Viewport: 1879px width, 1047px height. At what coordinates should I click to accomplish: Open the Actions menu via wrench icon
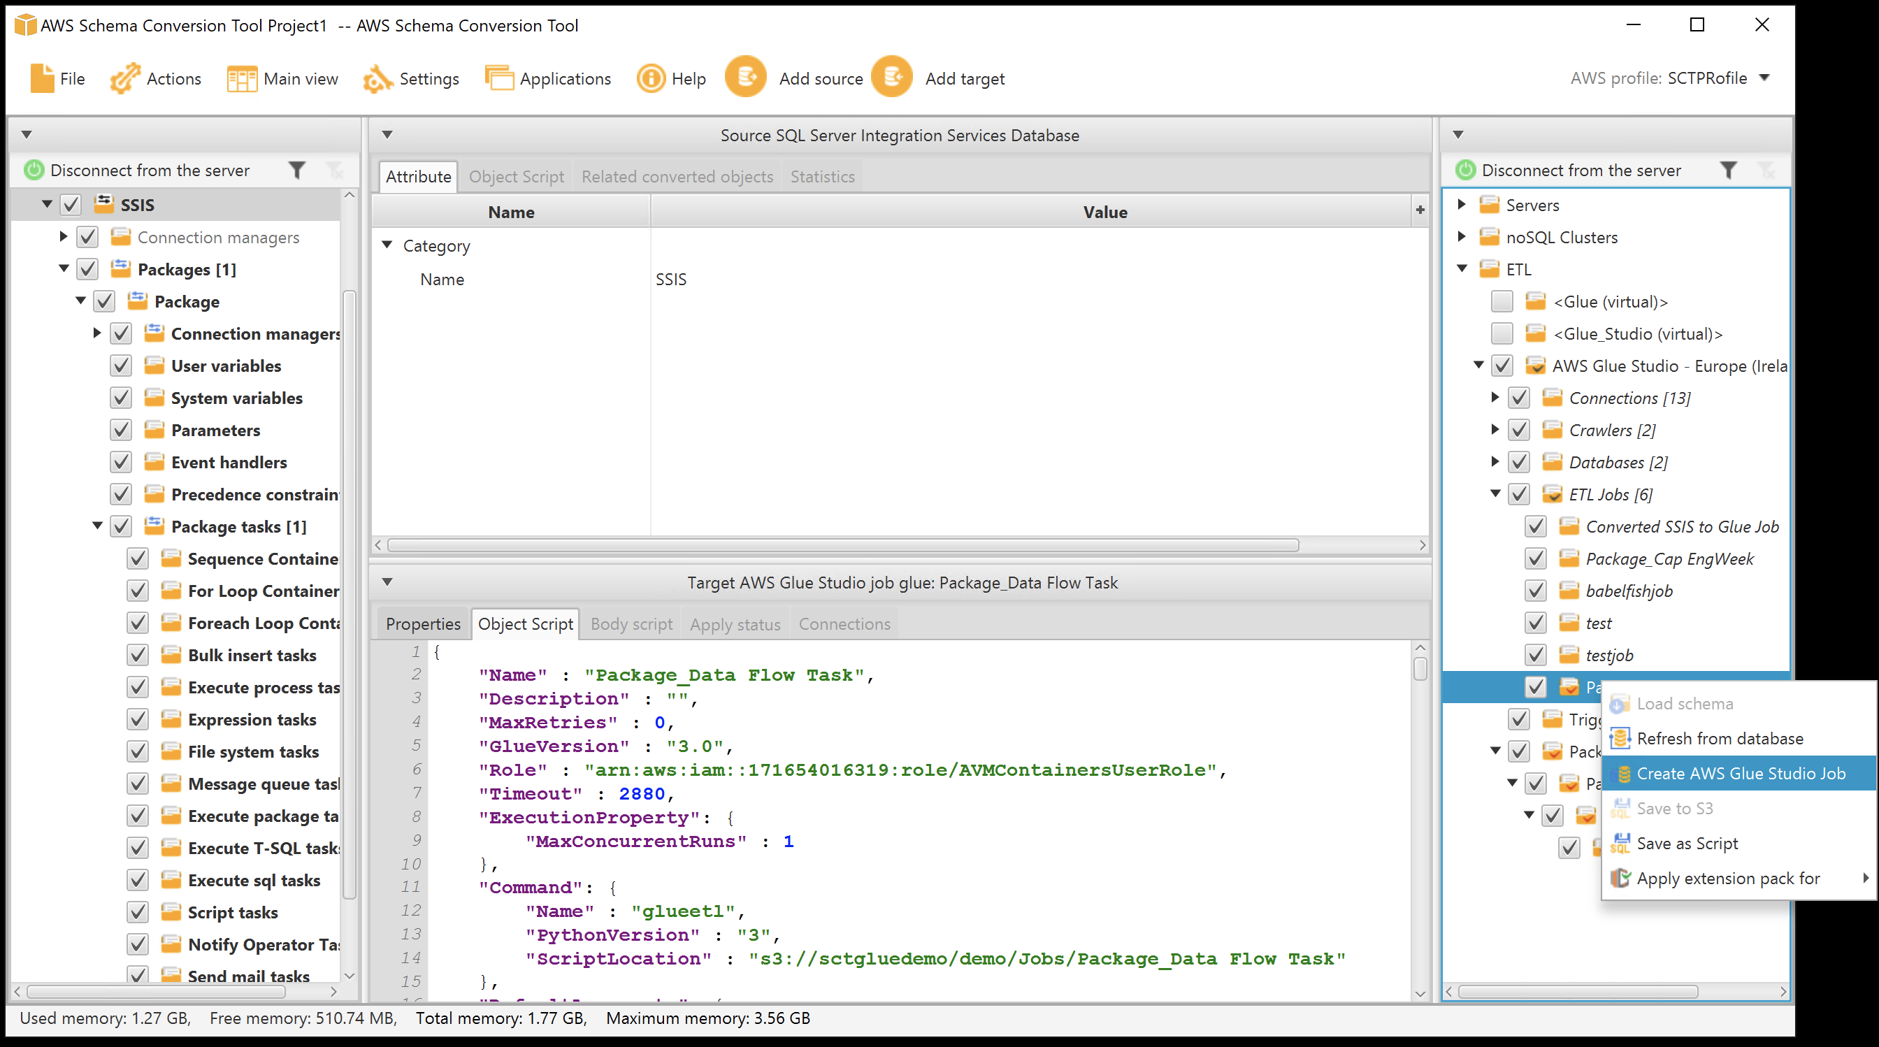tap(125, 78)
